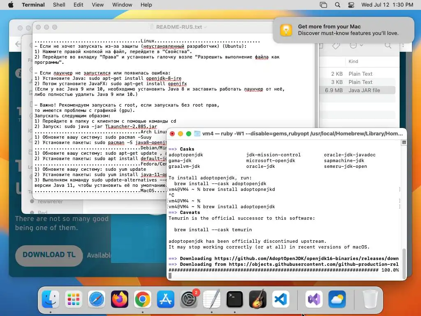
Task: Open Stage Manager icon in menu bar
Action: (x=324, y=5)
